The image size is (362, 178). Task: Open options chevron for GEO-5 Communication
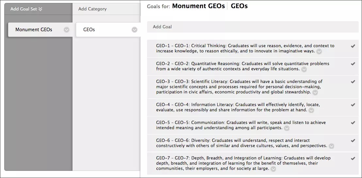287,128
